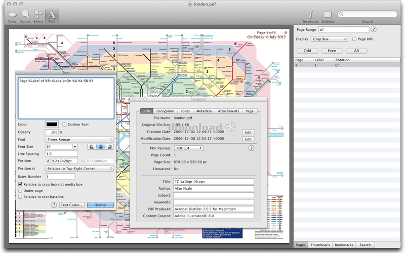Open Page Range help button

[374, 29]
